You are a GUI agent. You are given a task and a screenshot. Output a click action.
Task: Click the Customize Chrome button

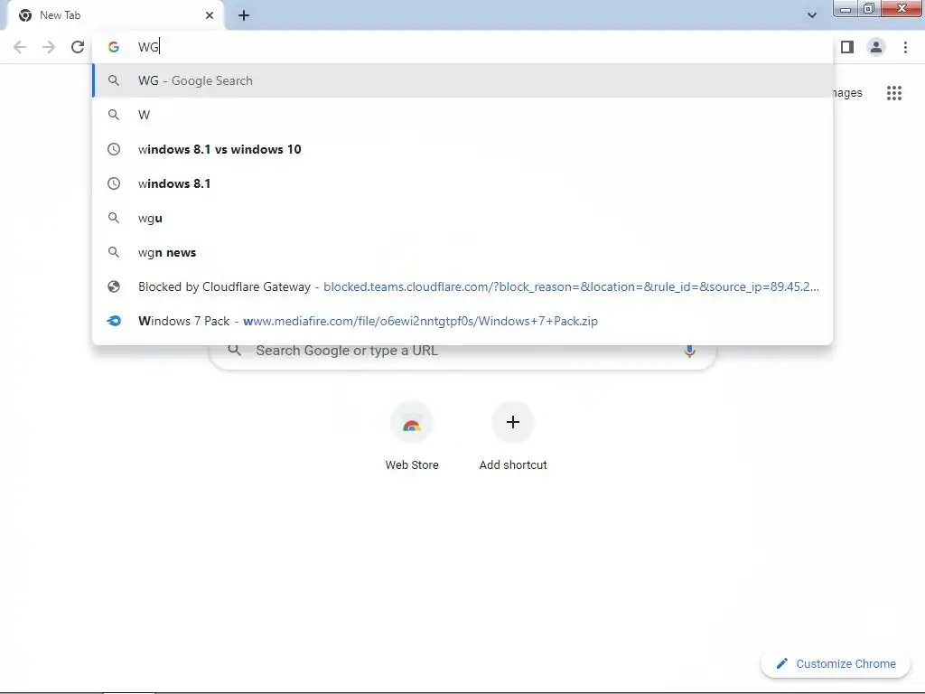[836, 664]
